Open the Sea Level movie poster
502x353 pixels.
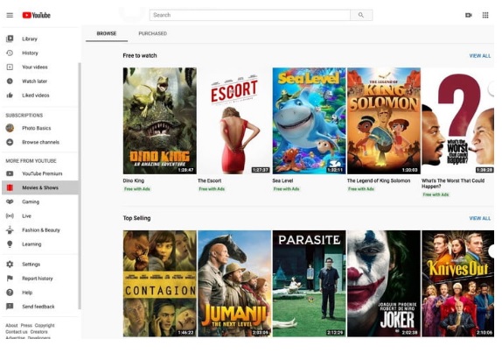[x=309, y=121]
